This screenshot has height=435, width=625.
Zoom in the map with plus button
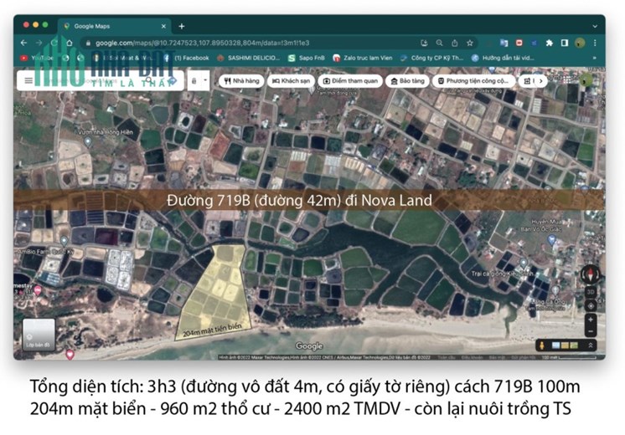[x=591, y=320]
